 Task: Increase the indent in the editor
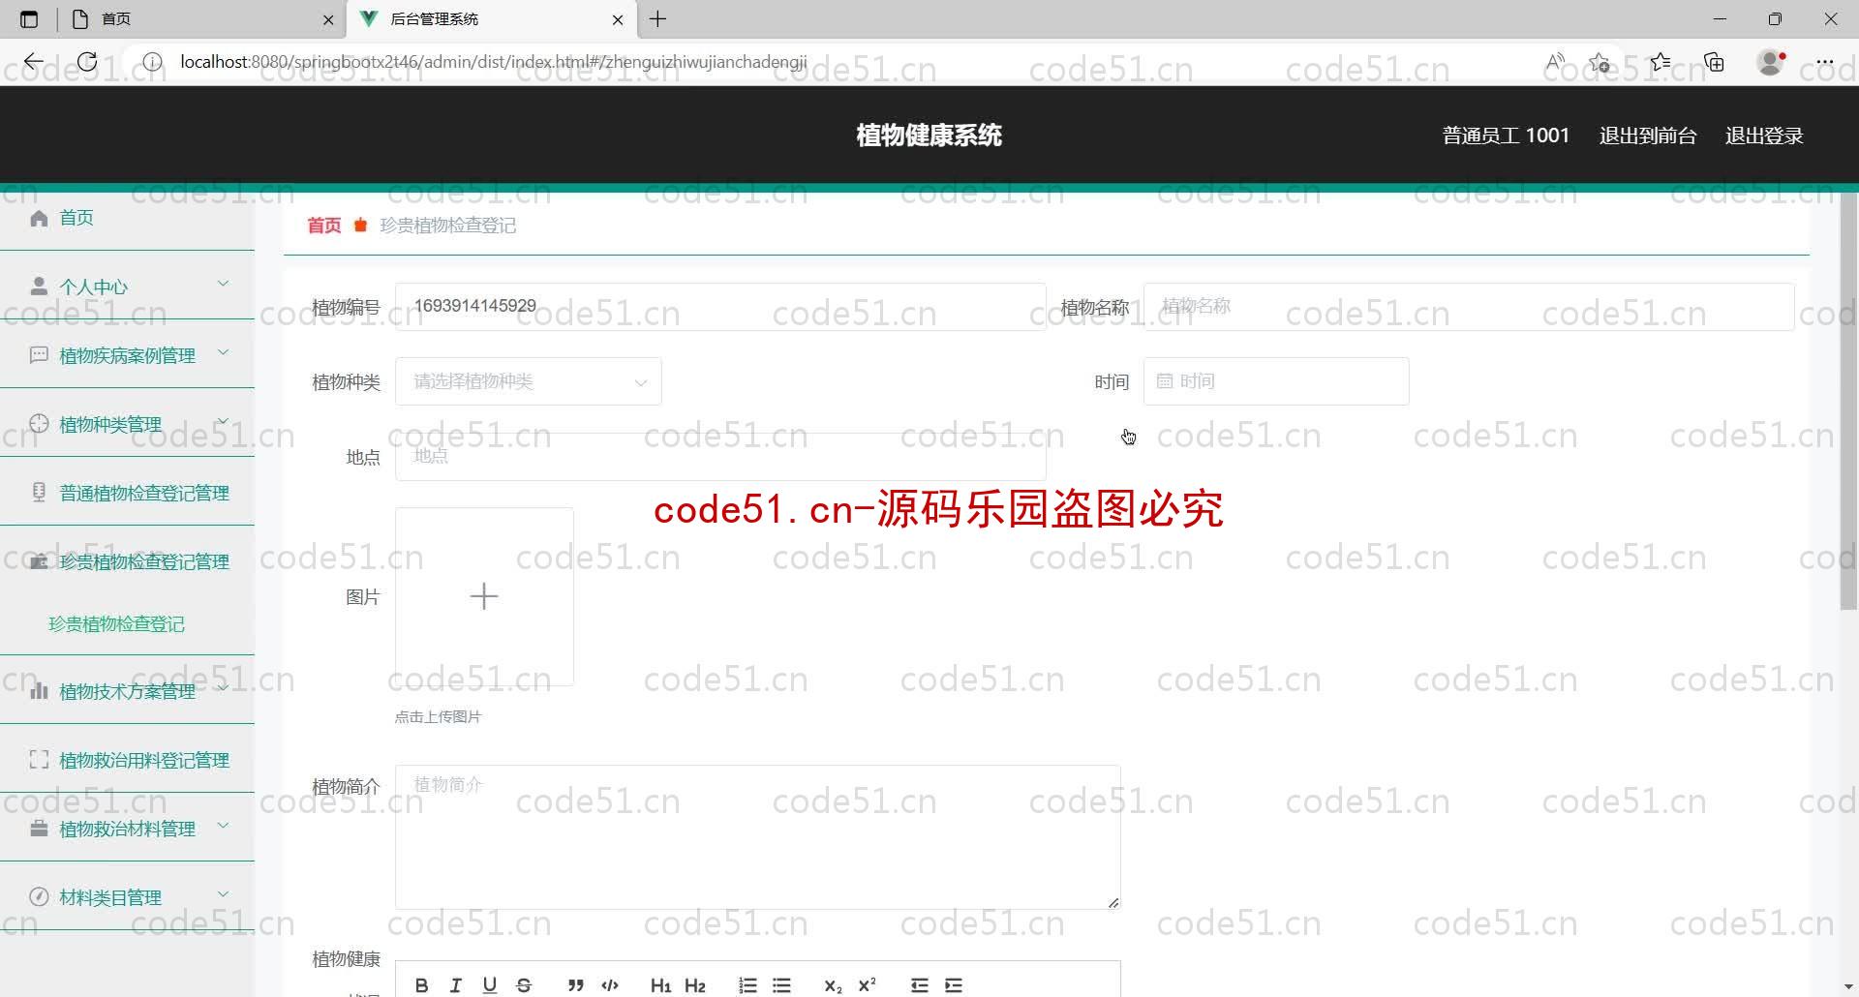pos(954,985)
